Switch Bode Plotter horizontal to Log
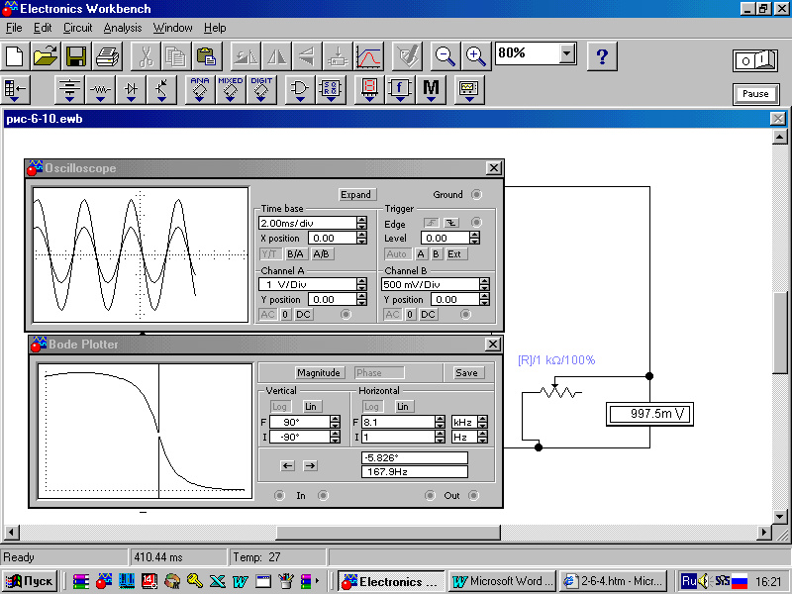 [x=371, y=407]
